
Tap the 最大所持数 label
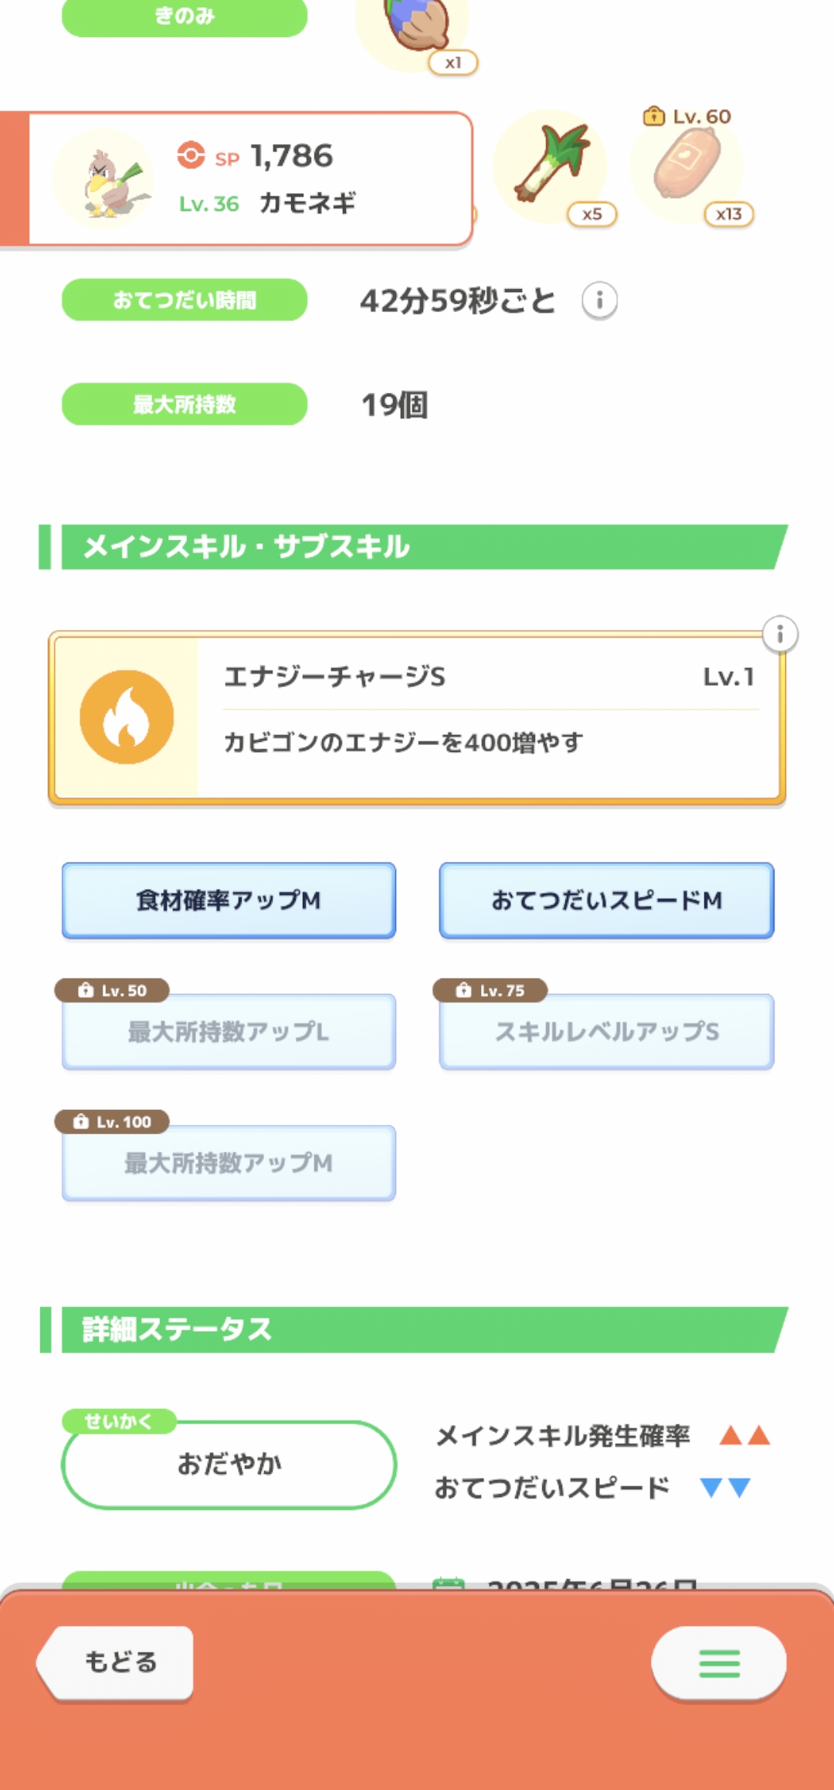click(185, 404)
